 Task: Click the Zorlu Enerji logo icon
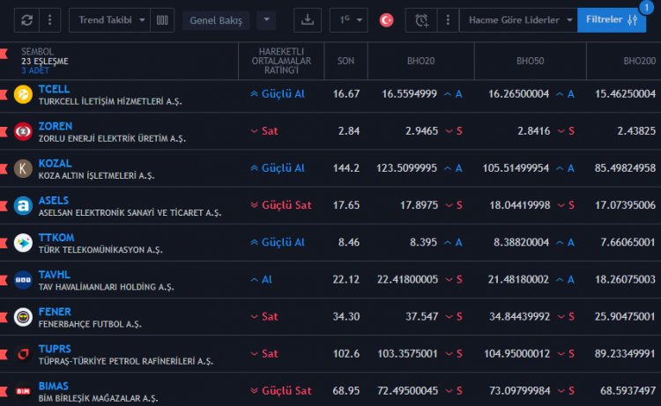(x=23, y=131)
